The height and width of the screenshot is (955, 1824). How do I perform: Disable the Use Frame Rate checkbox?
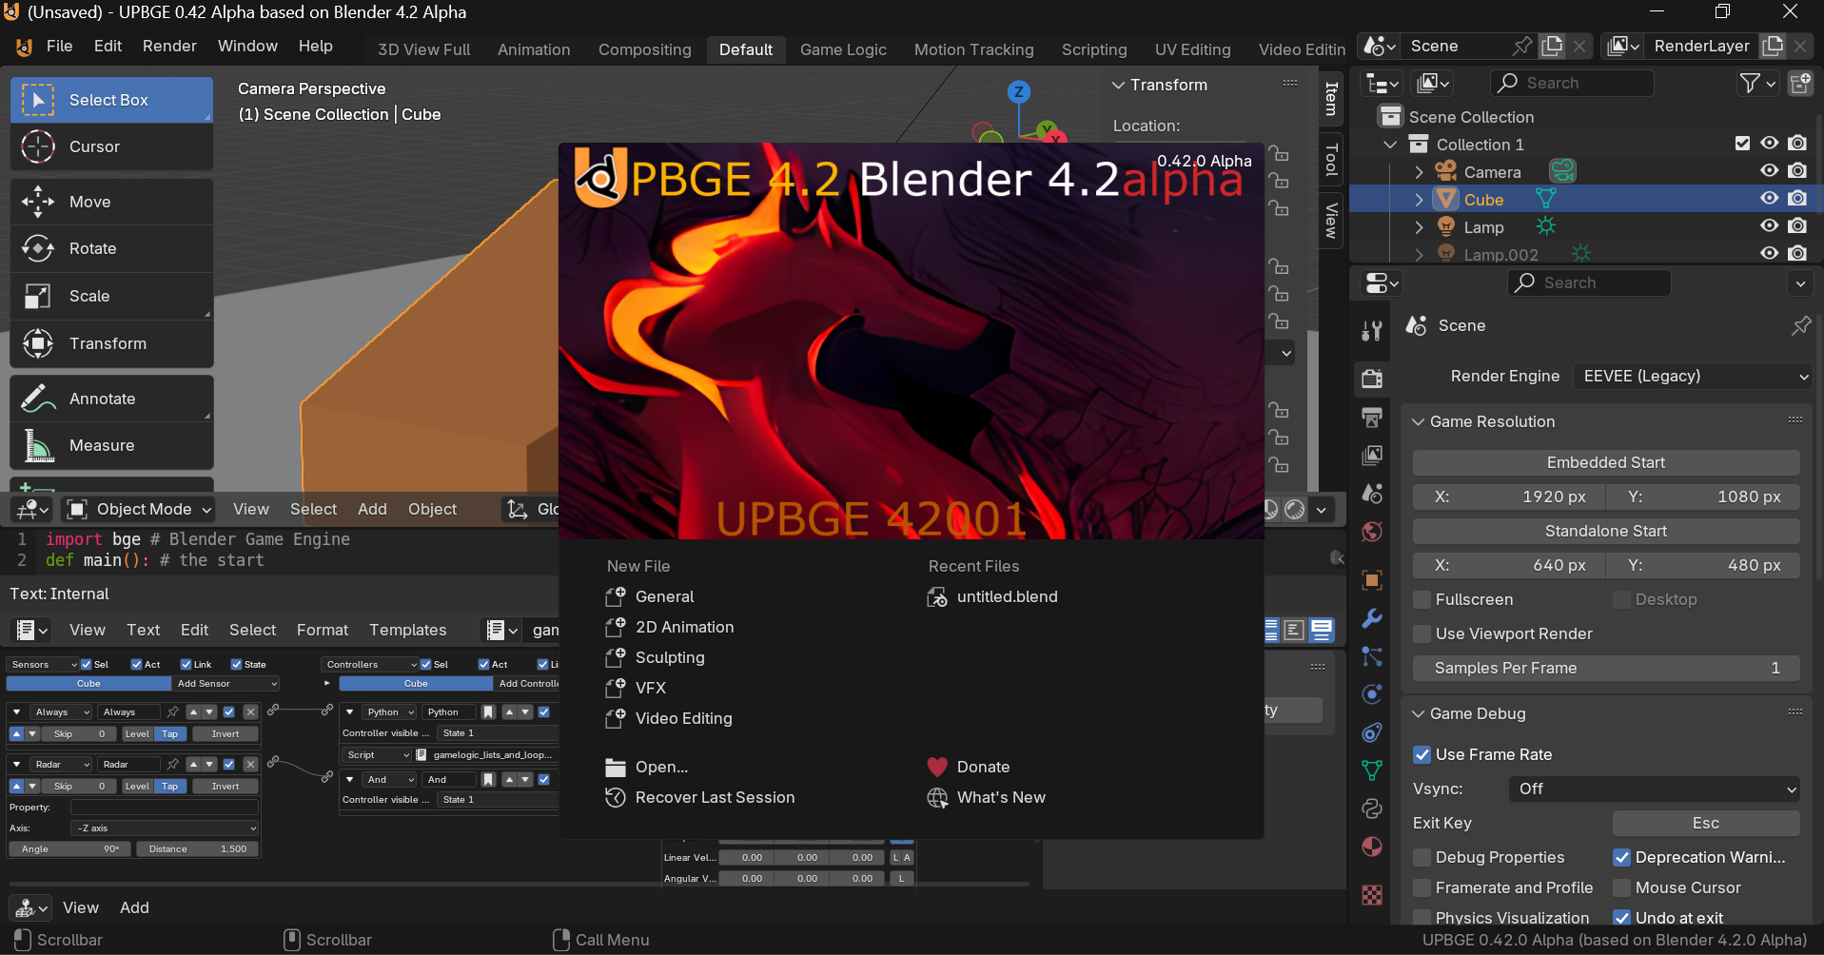(x=1422, y=754)
